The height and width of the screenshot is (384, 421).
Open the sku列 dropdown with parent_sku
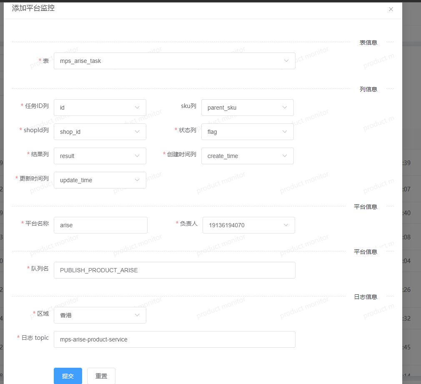coord(242,108)
